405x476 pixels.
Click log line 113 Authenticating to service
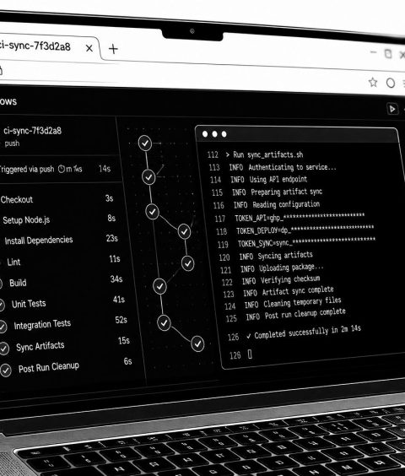273,167
